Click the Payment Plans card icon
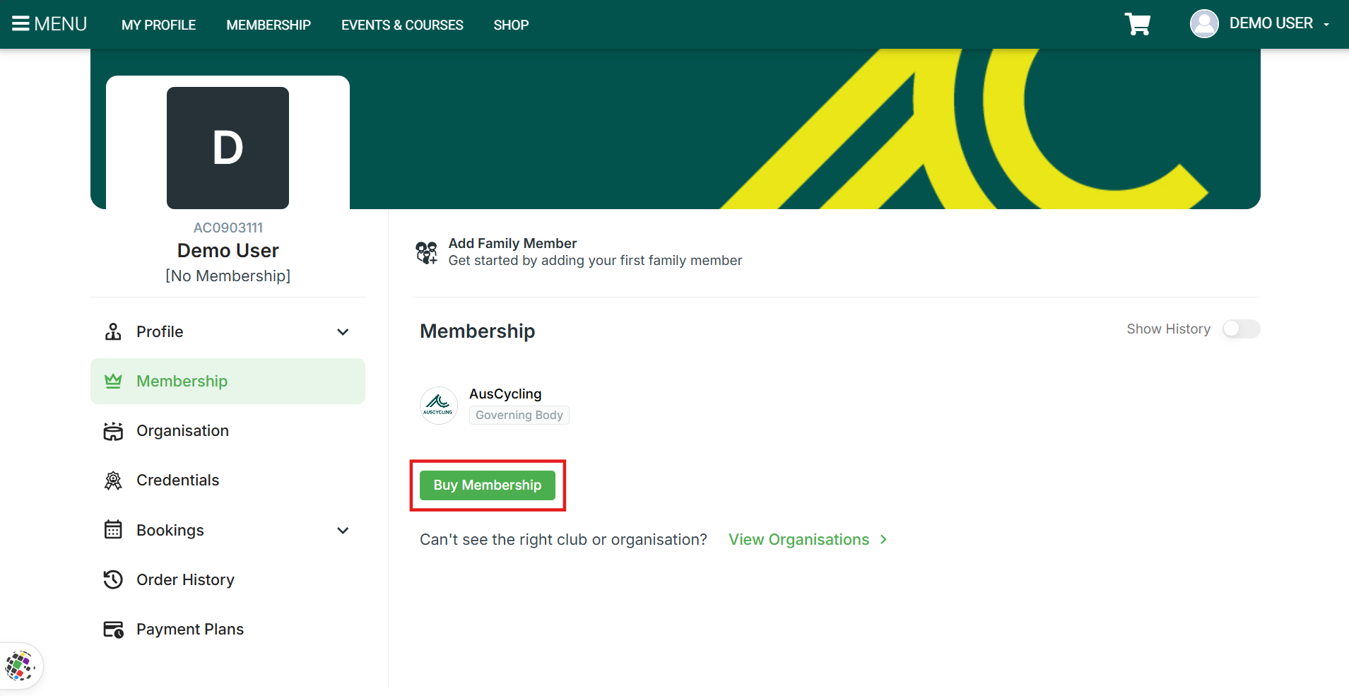Screen dimensions: 1349x696 coord(113,629)
